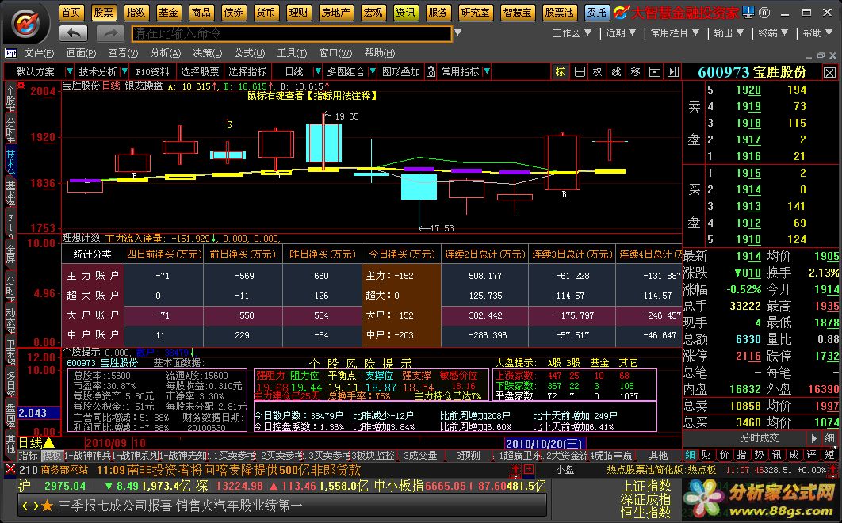Click the 研究室 button
This screenshot has height=523, width=842.
[475, 12]
